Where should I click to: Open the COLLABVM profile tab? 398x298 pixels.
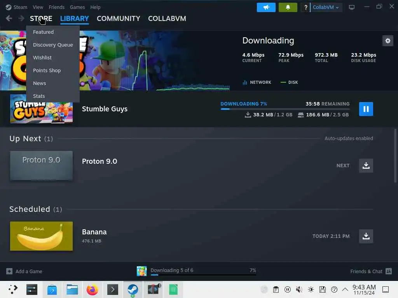tap(167, 19)
